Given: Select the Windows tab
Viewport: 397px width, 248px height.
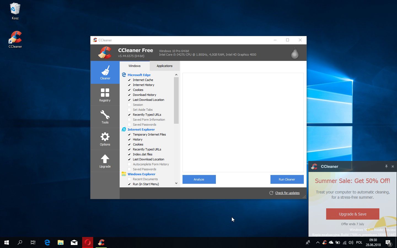Looking at the screenshot, I should pos(135,66).
